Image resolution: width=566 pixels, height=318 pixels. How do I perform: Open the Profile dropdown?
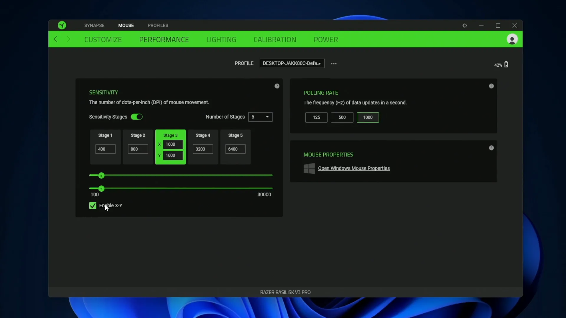[x=292, y=63]
